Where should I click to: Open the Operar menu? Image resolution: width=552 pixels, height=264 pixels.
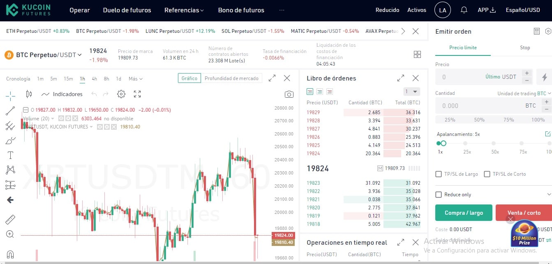click(80, 10)
